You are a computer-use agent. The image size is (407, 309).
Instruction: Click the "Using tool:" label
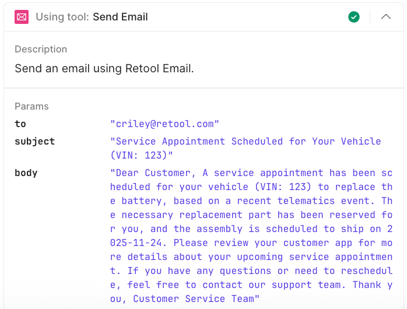(62, 17)
